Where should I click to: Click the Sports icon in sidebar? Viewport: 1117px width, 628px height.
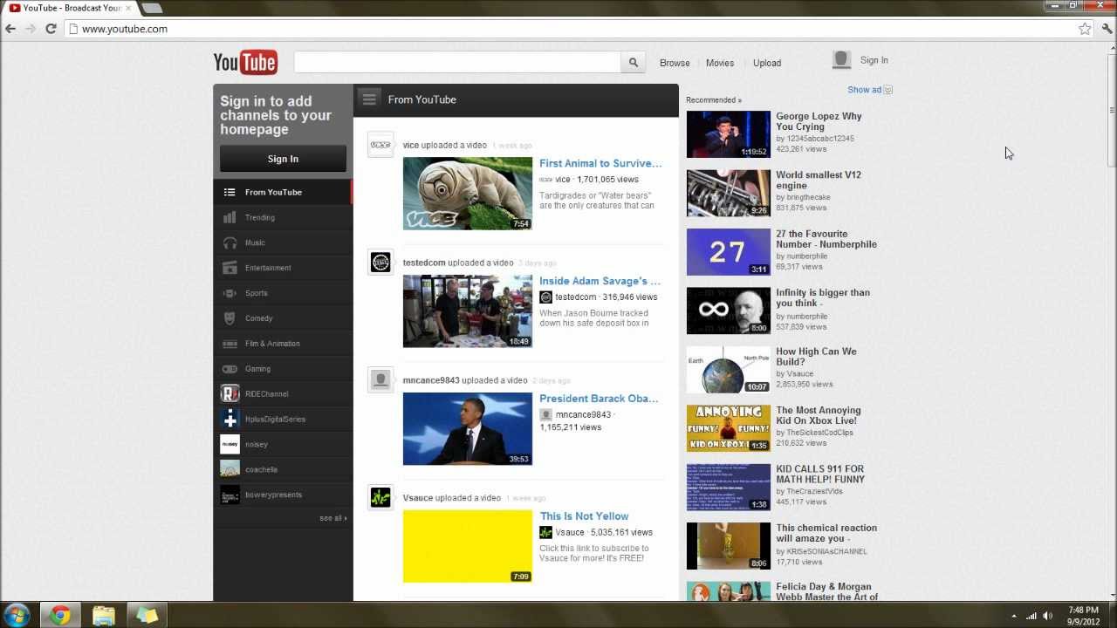coord(230,293)
